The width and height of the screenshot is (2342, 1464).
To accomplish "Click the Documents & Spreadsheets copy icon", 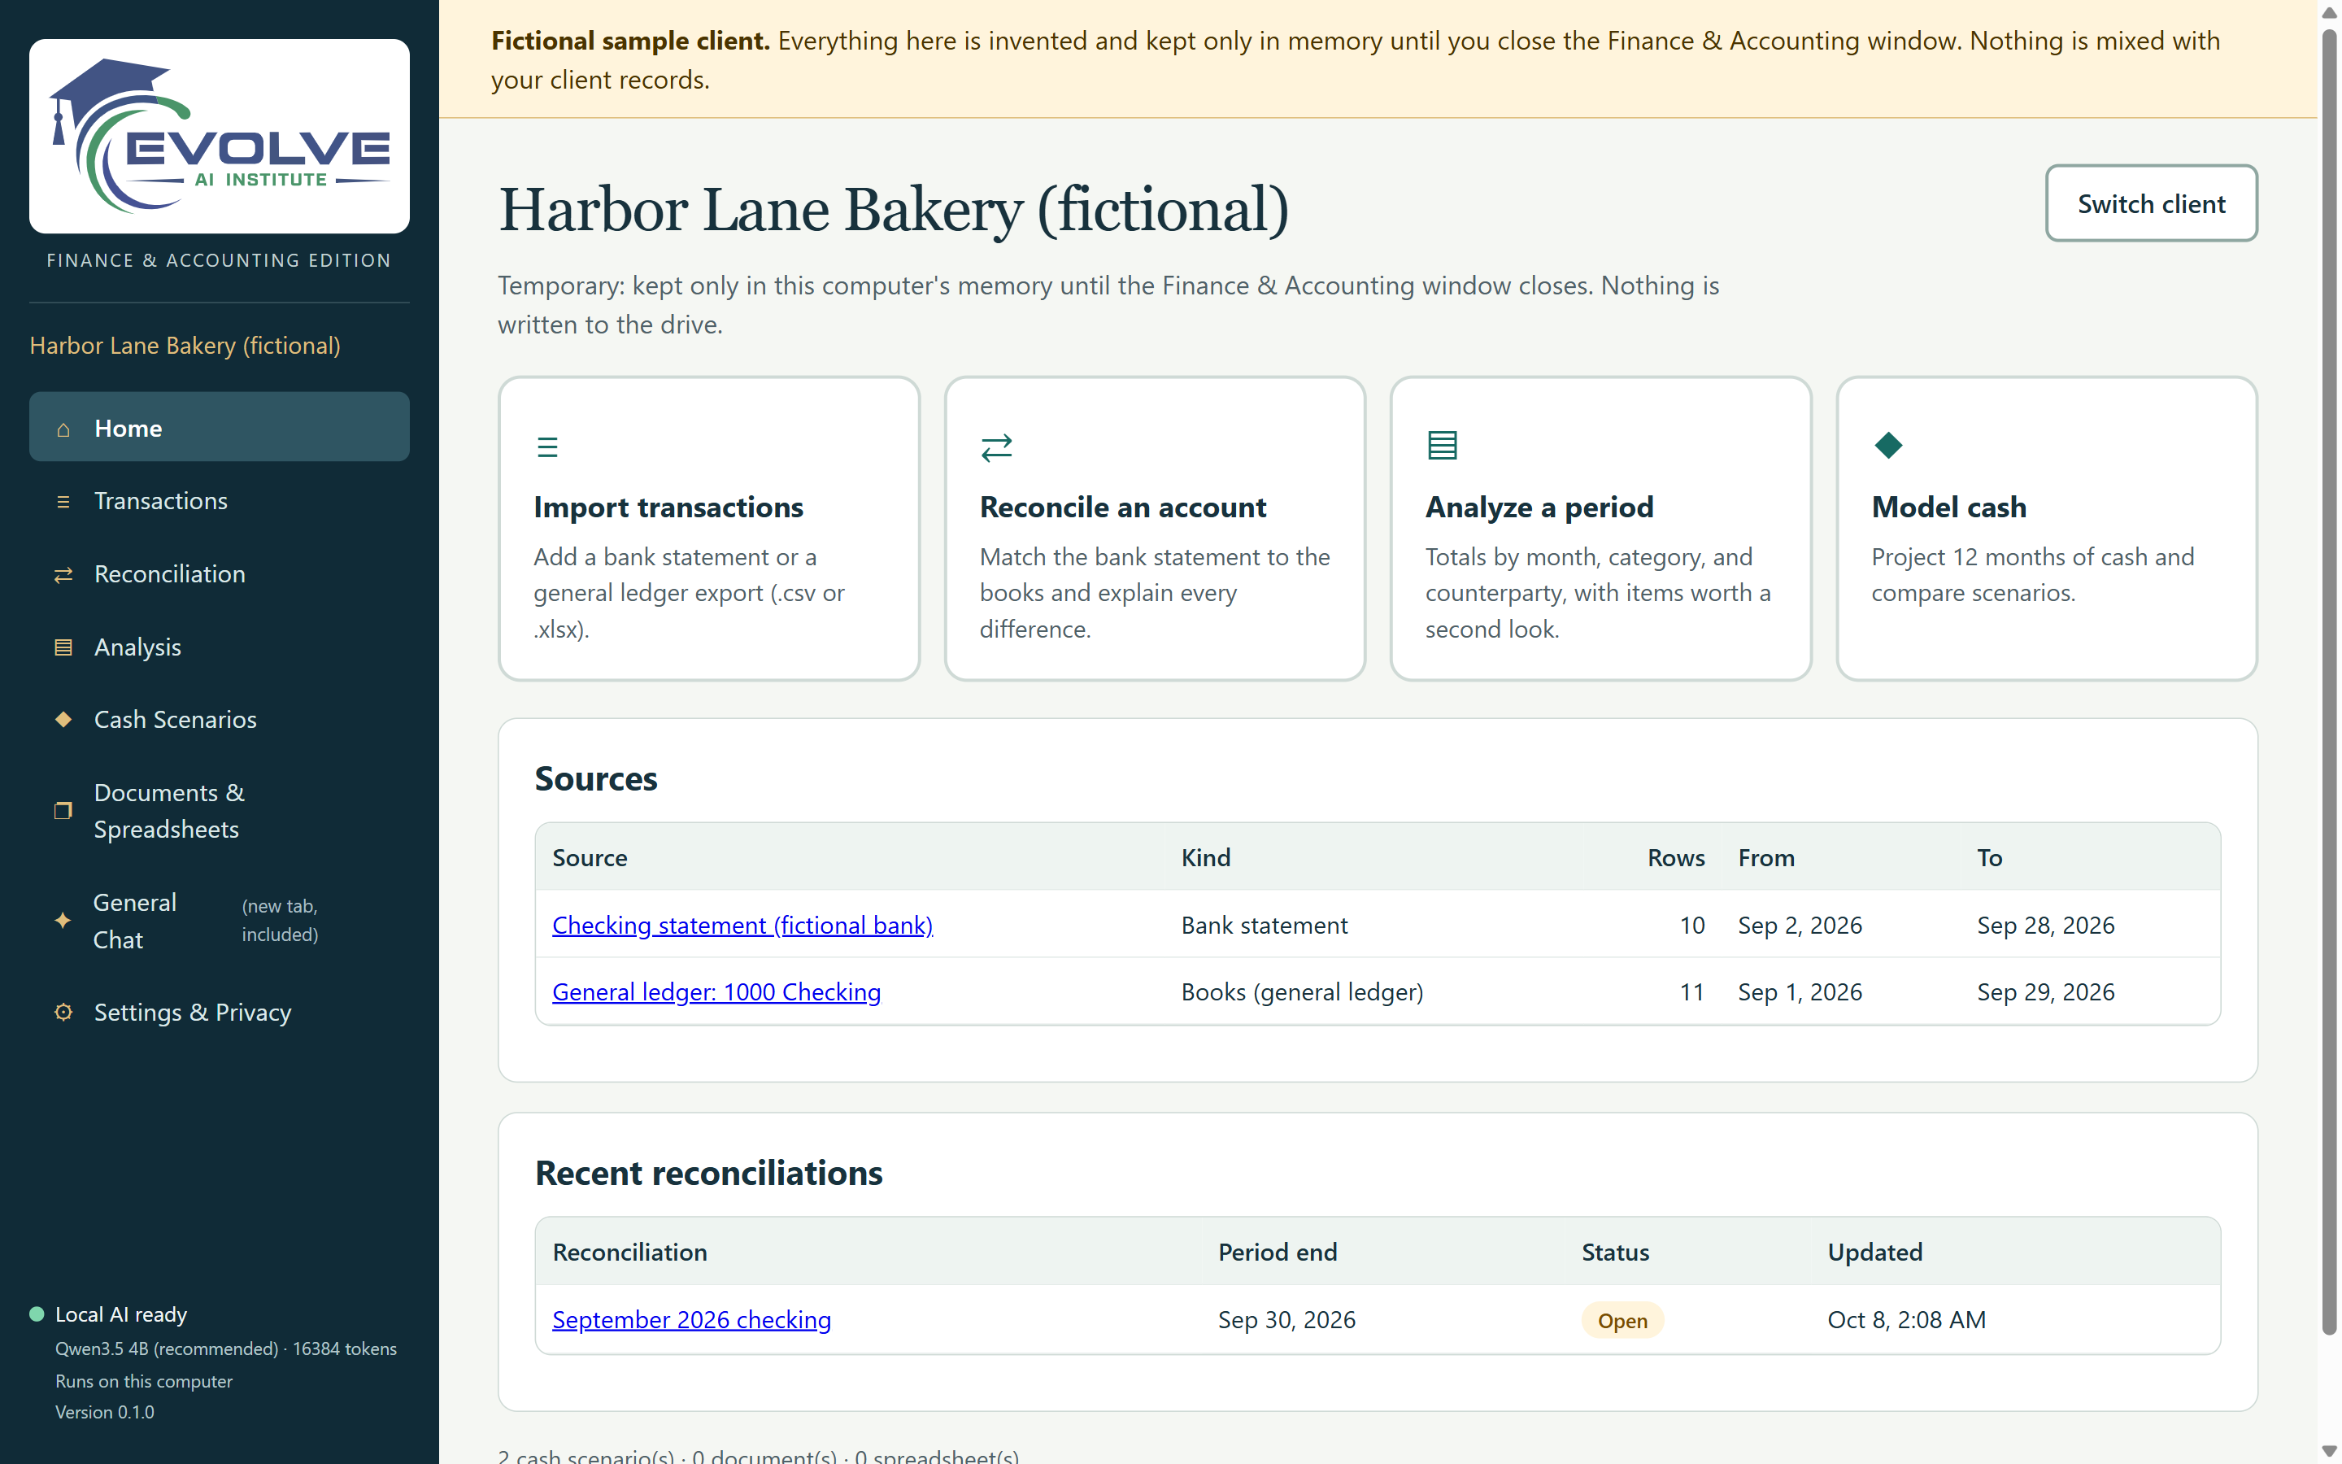I will tap(63, 810).
